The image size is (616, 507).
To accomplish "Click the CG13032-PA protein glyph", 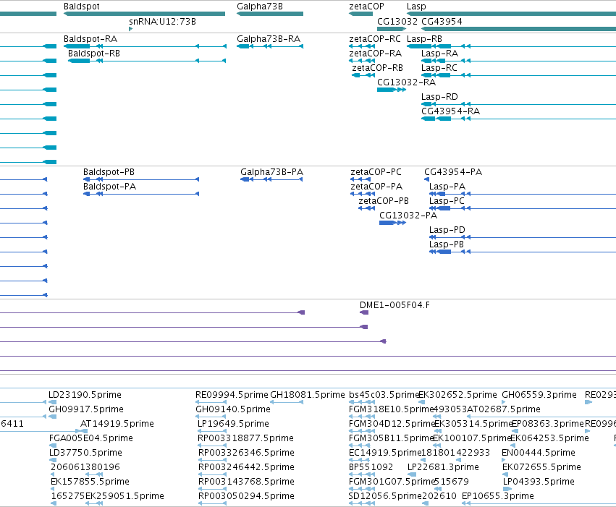I will tap(392, 223).
